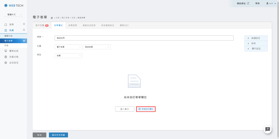
Task: Open 全站設定 from the sidebar
Action: 14,63
